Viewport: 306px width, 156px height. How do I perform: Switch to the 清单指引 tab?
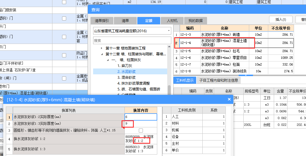point(102,21)
